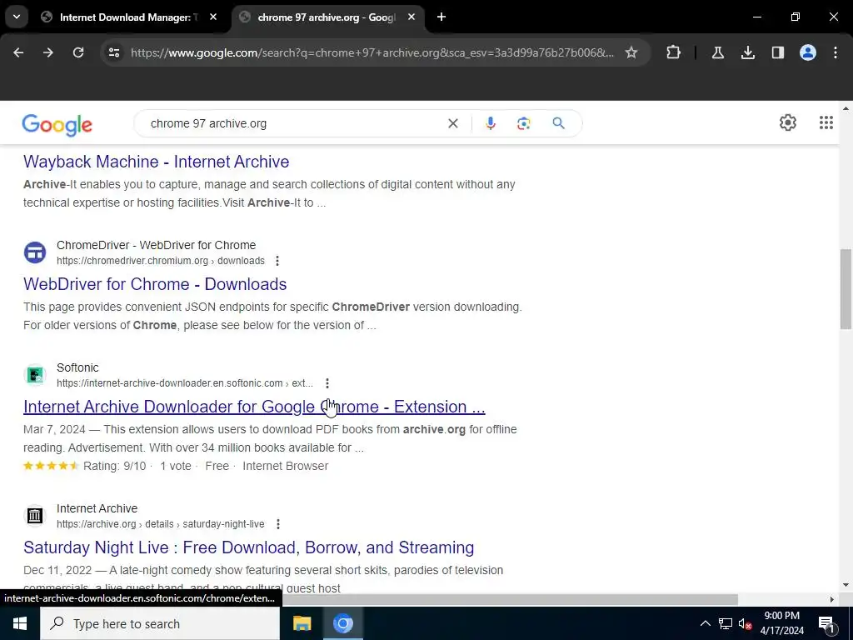Click the Softonic site favicon
The height and width of the screenshot is (640, 853).
35,375
